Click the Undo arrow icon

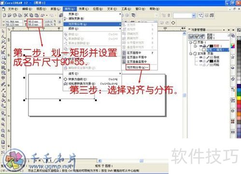click(43, 15)
